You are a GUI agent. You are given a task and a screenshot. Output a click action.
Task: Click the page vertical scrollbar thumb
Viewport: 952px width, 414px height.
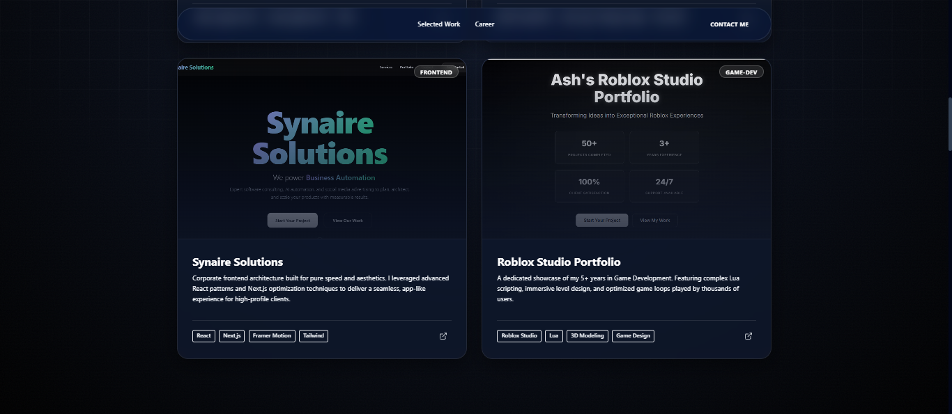(949, 124)
